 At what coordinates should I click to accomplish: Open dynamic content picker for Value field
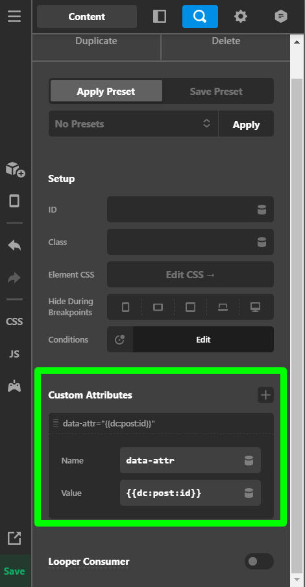pos(249,493)
